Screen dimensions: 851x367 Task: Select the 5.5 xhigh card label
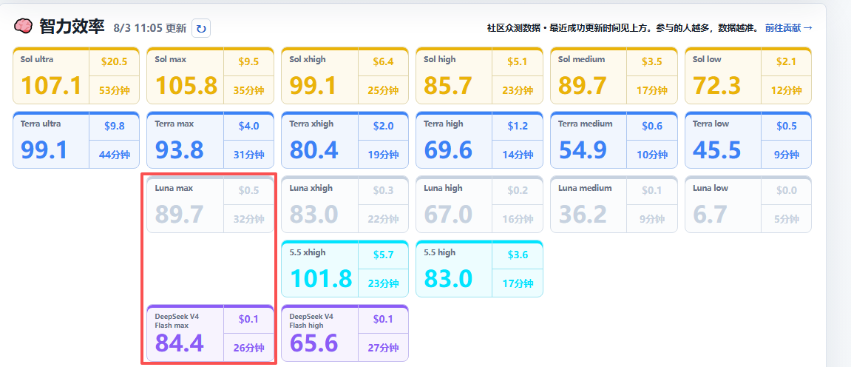(x=308, y=252)
